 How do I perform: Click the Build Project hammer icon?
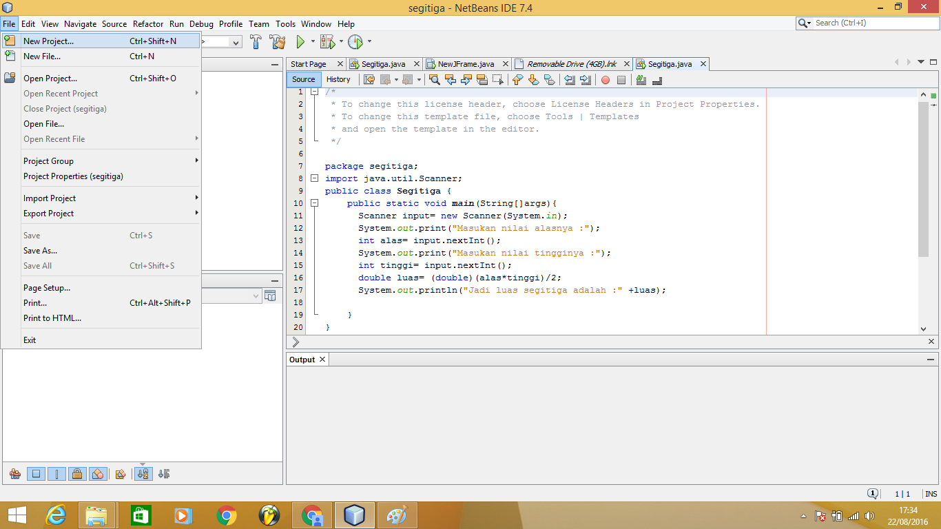pos(256,42)
